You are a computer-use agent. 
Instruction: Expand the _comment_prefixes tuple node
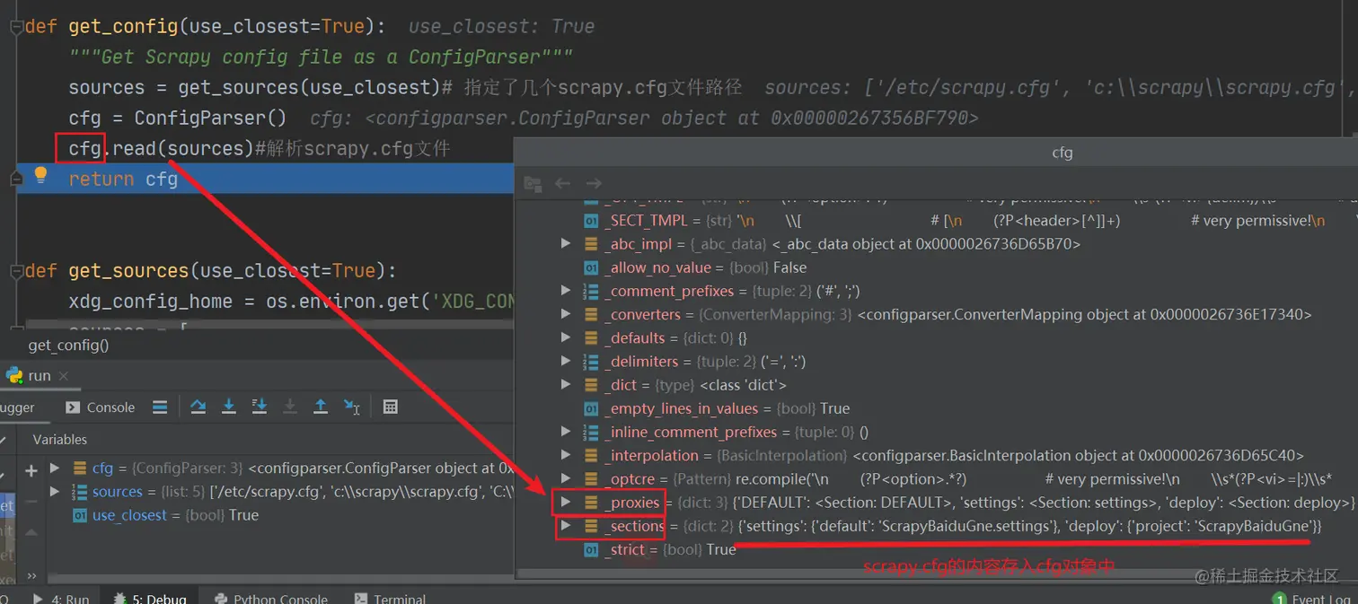click(565, 290)
